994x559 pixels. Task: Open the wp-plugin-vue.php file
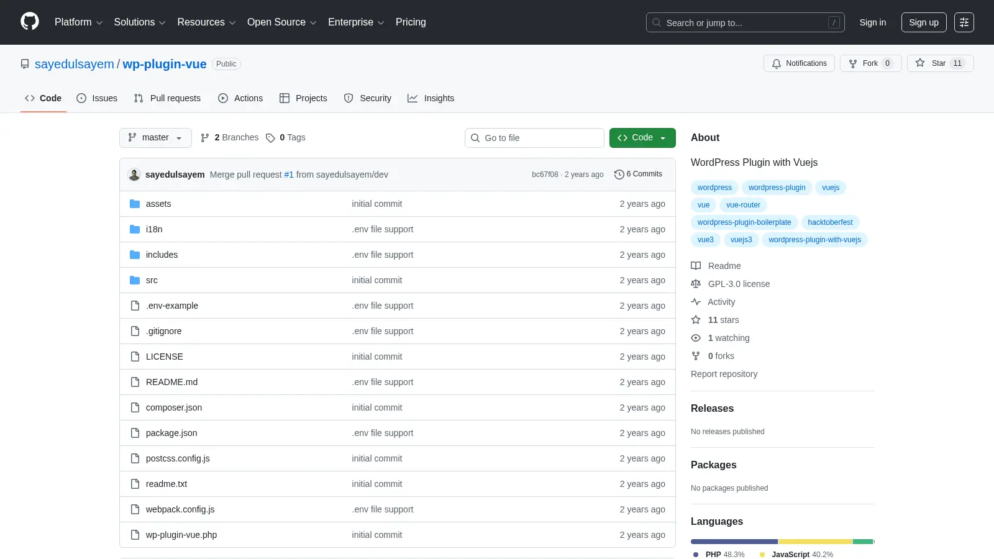click(x=181, y=535)
